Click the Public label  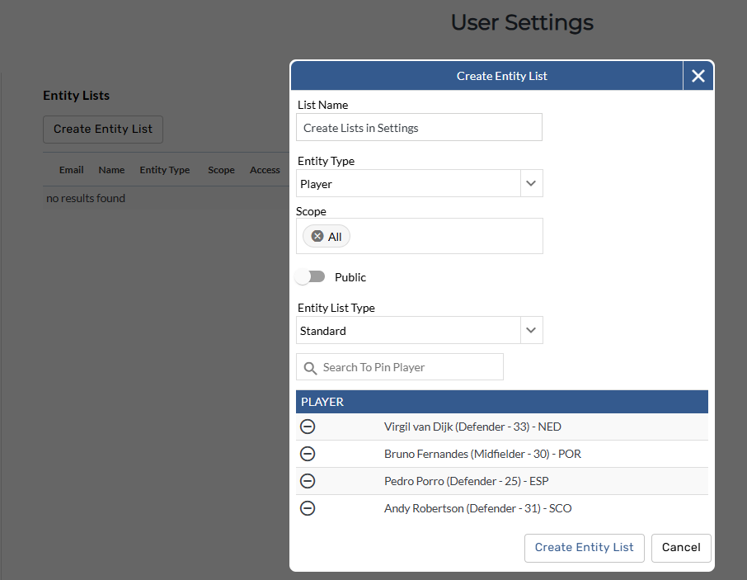coord(350,277)
